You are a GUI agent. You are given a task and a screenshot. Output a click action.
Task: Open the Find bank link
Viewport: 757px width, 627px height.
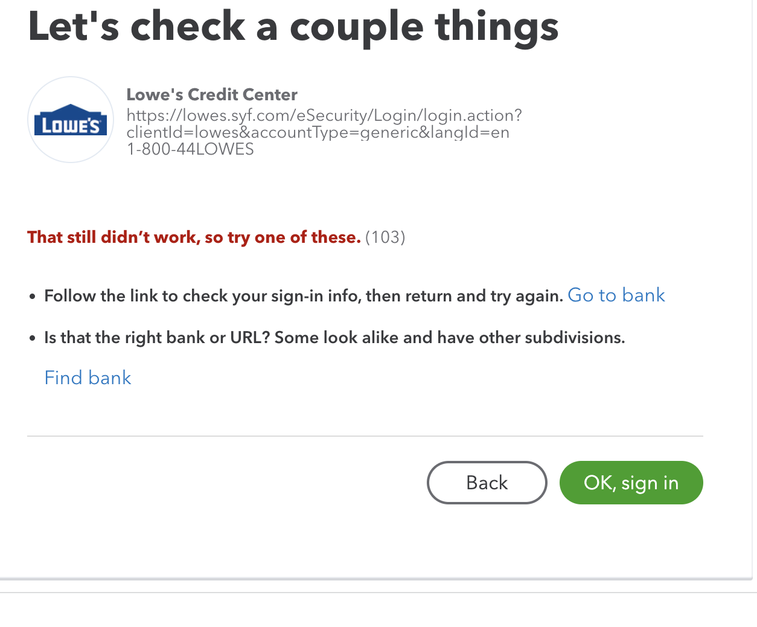point(88,378)
